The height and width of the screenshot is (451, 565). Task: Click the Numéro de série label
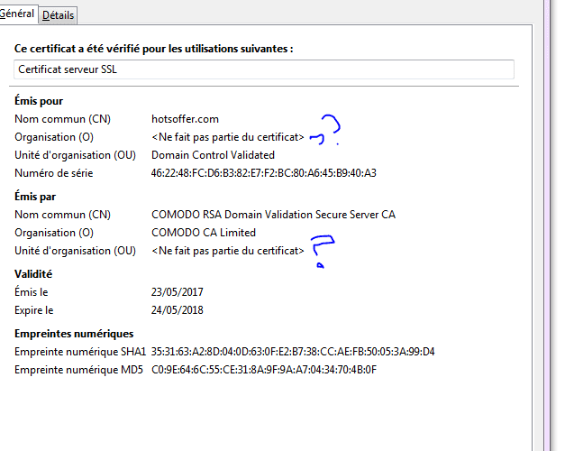click(x=53, y=173)
